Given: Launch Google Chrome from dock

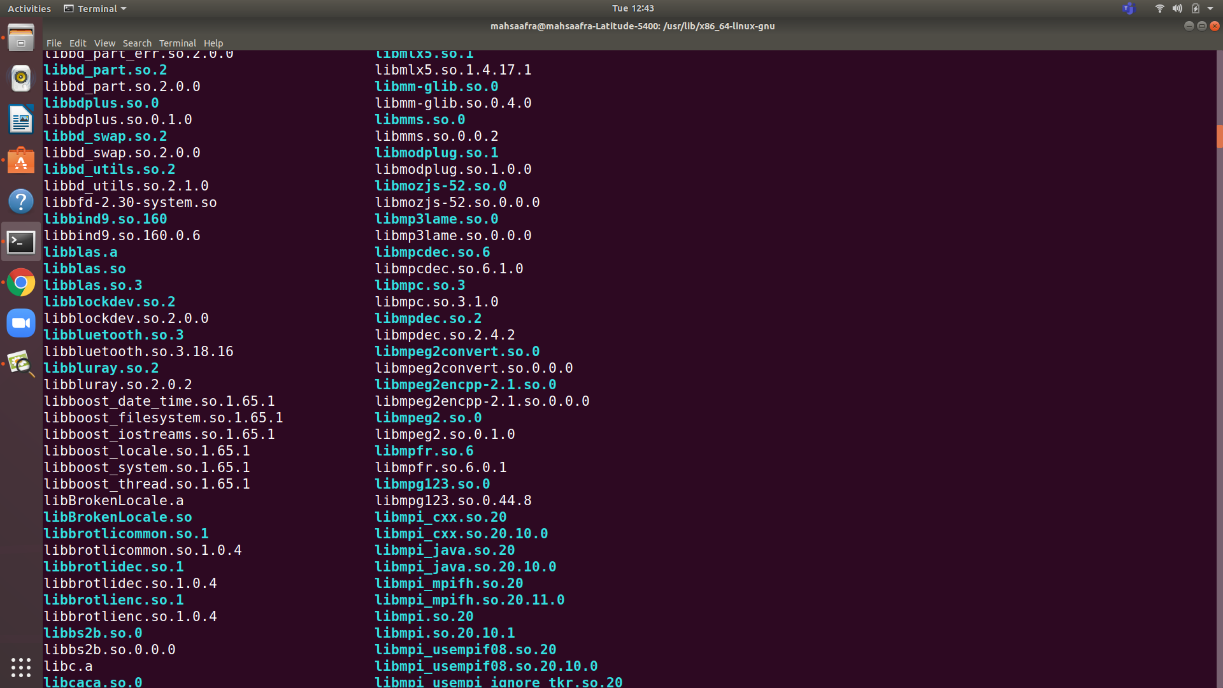Looking at the screenshot, I should [21, 283].
